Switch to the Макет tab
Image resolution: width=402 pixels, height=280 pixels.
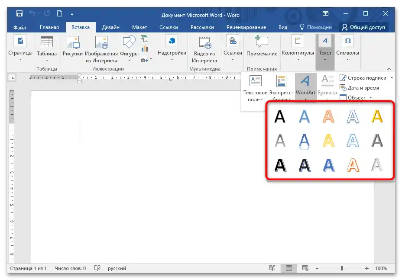pos(139,27)
